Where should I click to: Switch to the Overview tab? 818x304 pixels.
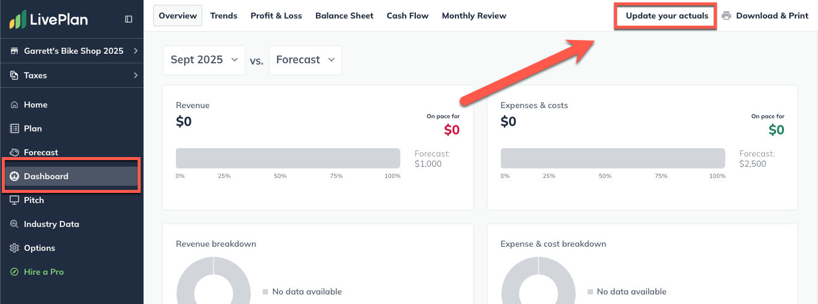178,16
